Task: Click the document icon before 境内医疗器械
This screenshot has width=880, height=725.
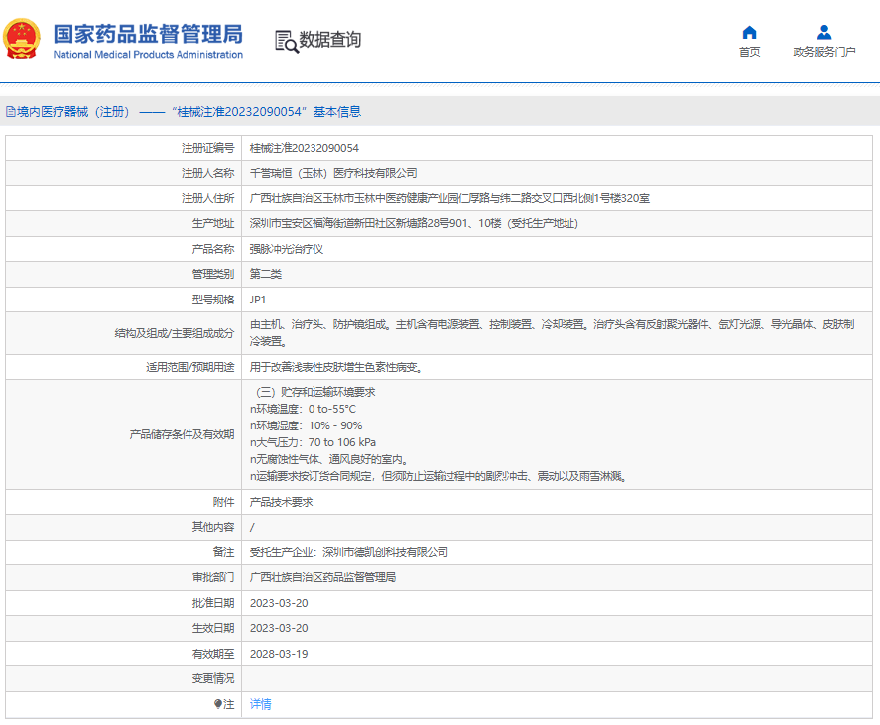Action: 11,112
